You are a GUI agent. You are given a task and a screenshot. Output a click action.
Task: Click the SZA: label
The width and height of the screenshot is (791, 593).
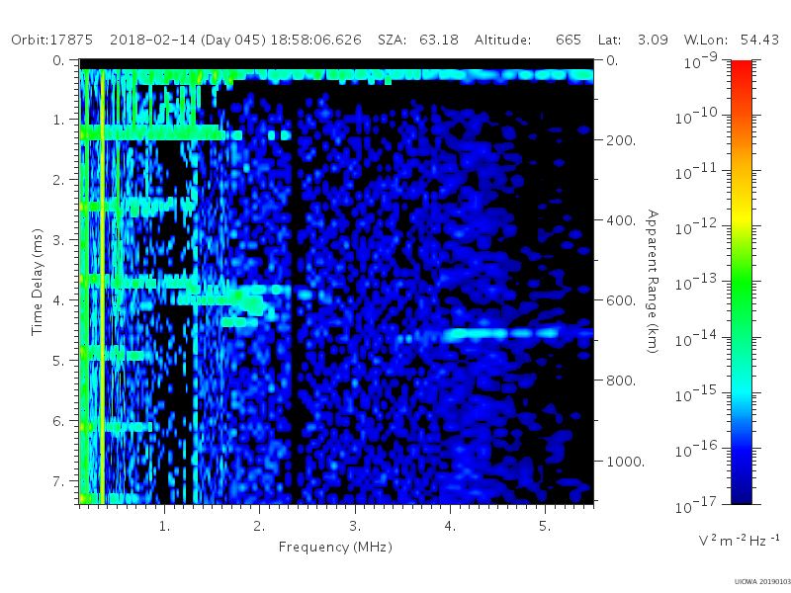point(392,40)
